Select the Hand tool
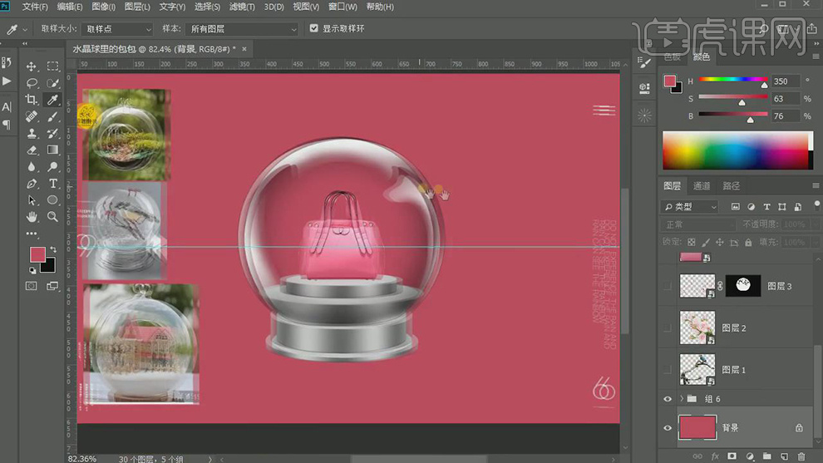 coord(32,217)
